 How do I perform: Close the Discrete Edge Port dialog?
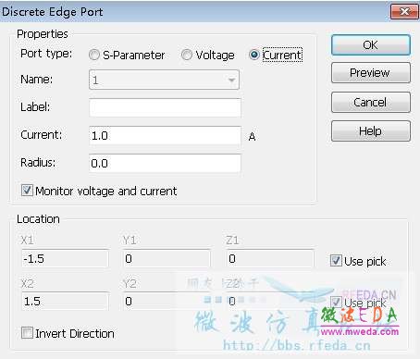click(x=404, y=12)
